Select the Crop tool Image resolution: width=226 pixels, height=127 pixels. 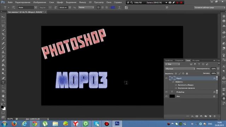(3, 35)
